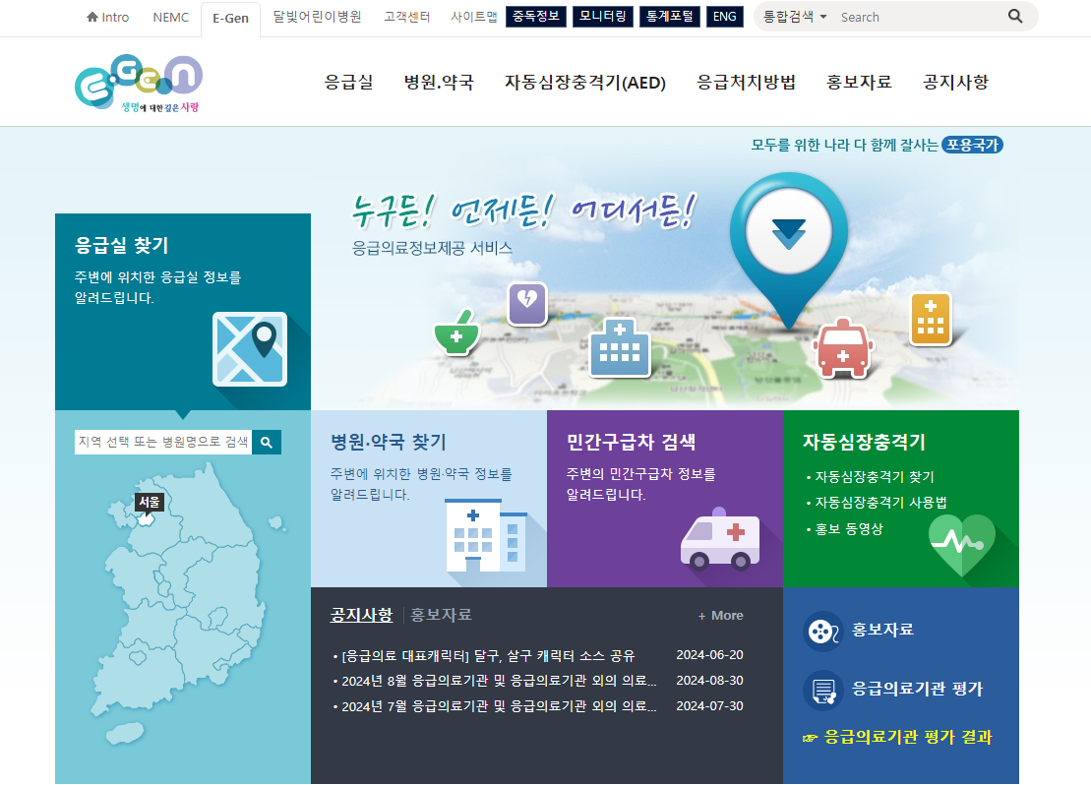
Task: Click the top-right search magnifier icon
Action: click(1013, 17)
